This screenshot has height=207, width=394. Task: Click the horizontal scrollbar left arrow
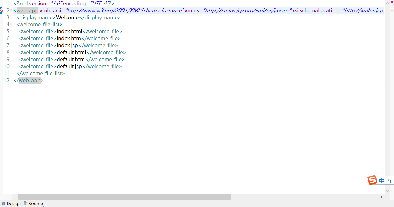pos(15,197)
